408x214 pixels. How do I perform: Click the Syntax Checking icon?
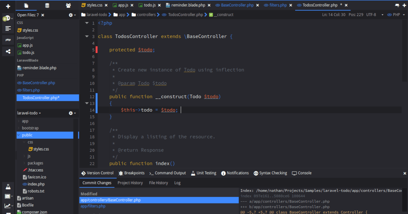pos(256,173)
